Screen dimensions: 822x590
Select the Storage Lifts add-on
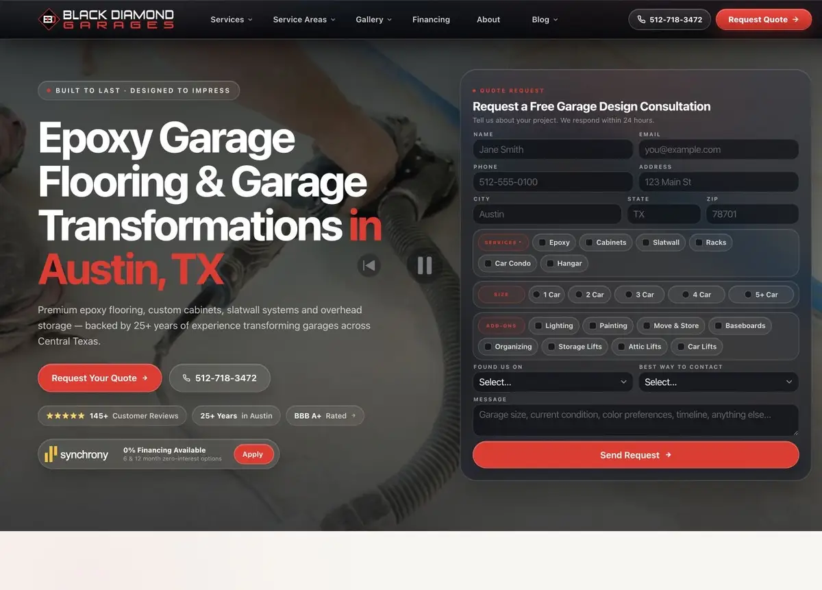point(551,347)
